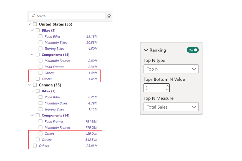Open the Top N Measure dropdown

[171, 107]
